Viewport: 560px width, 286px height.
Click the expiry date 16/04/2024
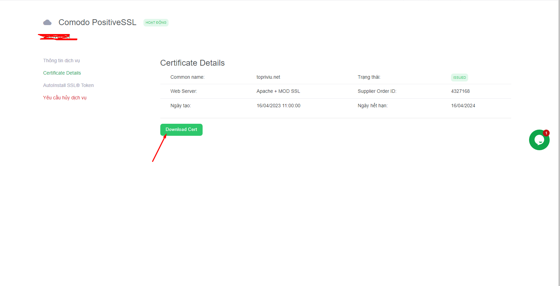point(463,106)
